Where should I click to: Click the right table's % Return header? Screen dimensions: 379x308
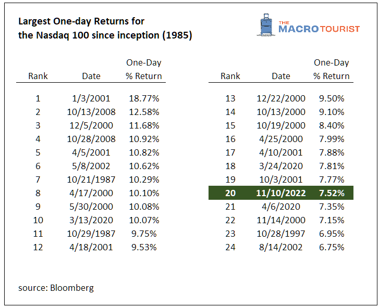(332, 76)
